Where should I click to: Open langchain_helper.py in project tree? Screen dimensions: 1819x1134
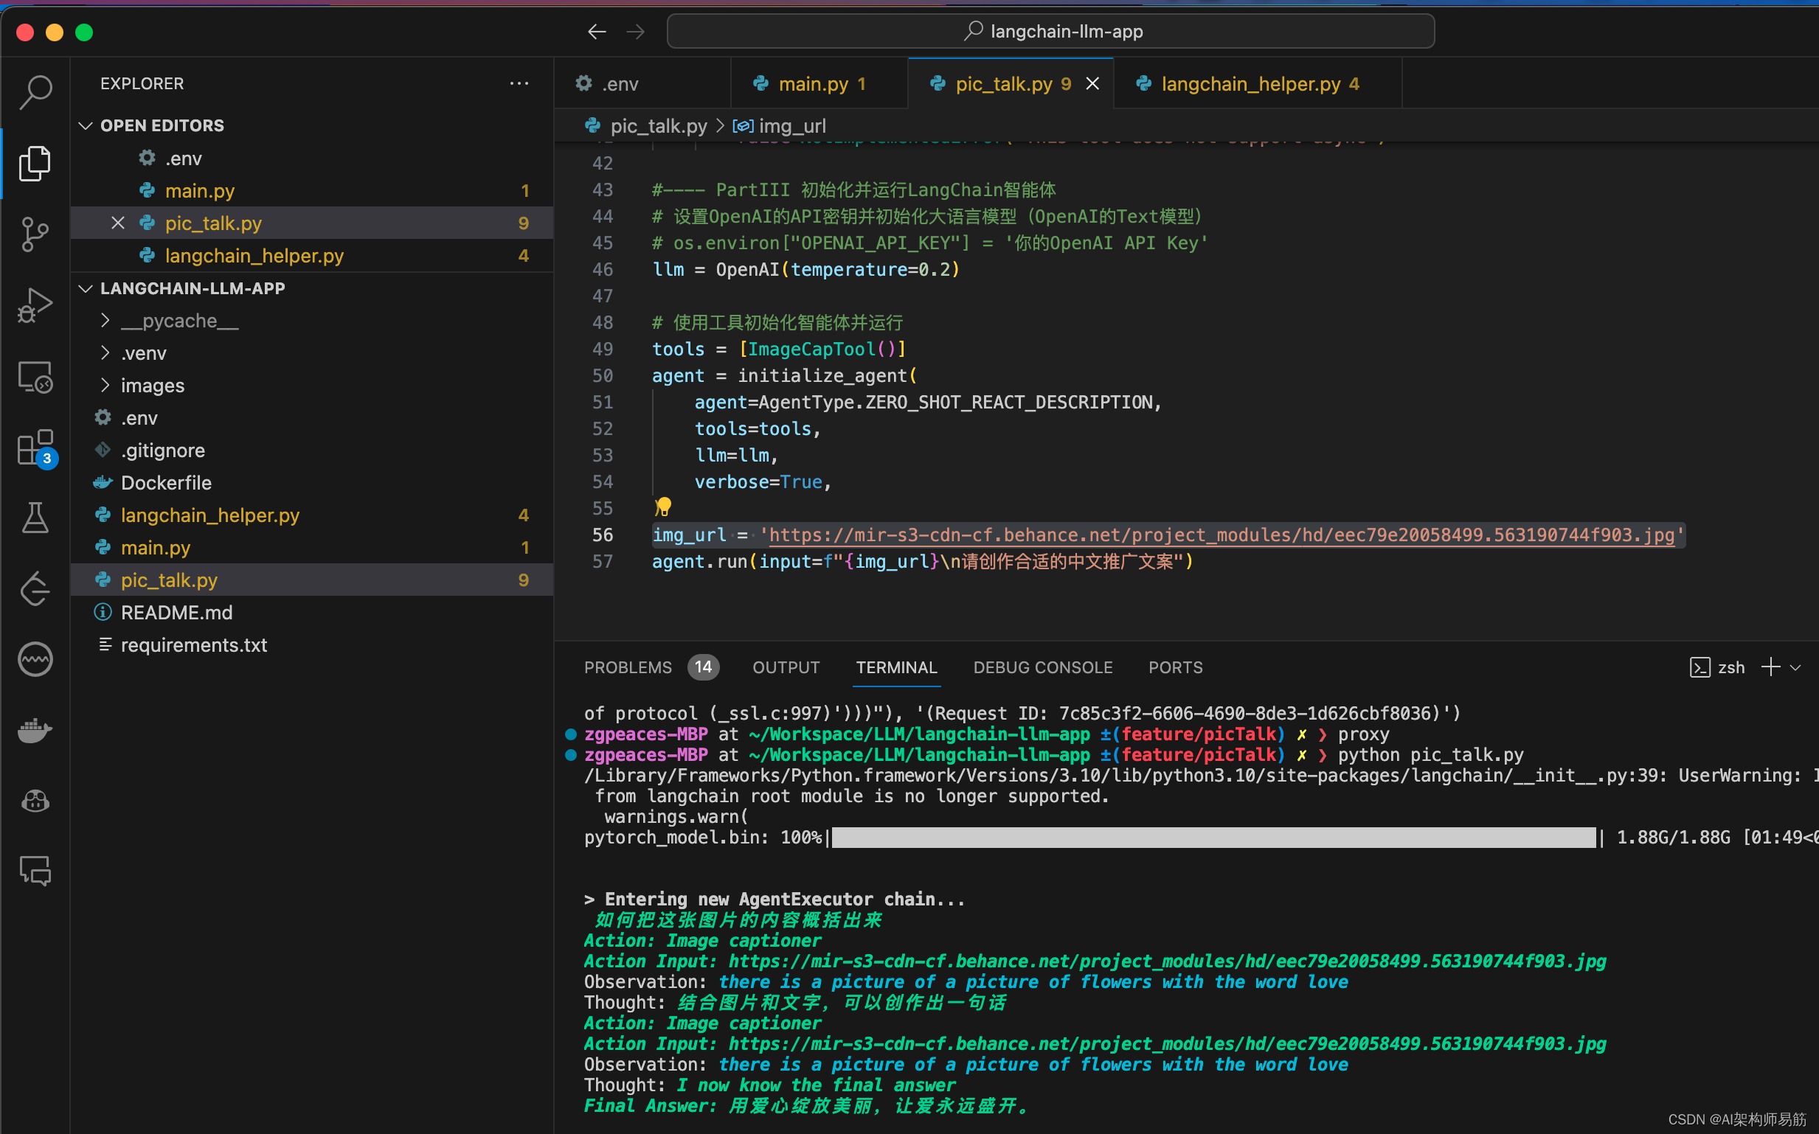pyautogui.click(x=312, y=515)
